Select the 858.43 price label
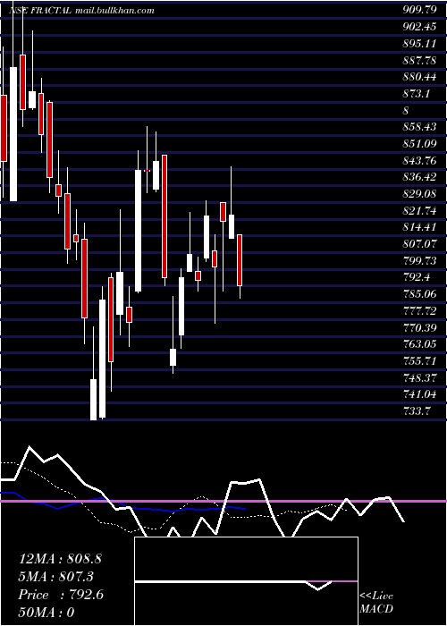Screen dimensions: 447x626 click(x=419, y=127)
